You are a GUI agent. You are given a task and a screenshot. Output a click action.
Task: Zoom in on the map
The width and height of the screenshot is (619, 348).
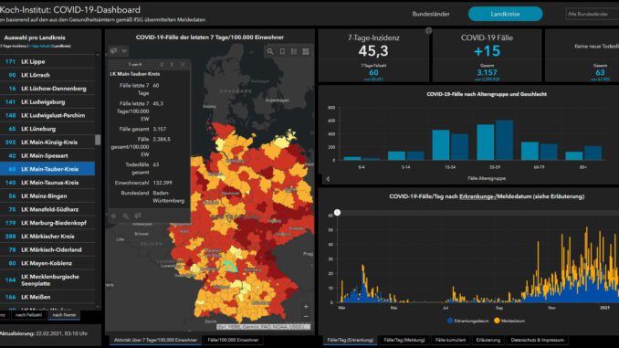306,307
